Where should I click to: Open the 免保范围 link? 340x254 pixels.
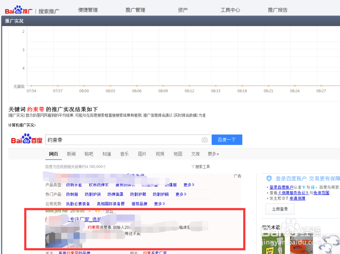[x=321, y=193]
